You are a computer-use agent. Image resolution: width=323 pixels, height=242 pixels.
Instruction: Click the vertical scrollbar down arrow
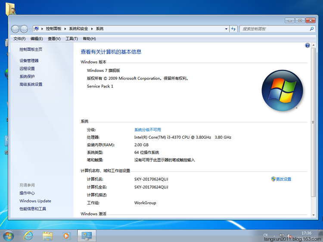(314, 214)
